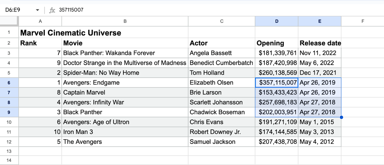Image resolution: width=384 pixels, height=165 pixels.
Task: Select the Iron Man 3 cell
Action: (x=125, y=132)
